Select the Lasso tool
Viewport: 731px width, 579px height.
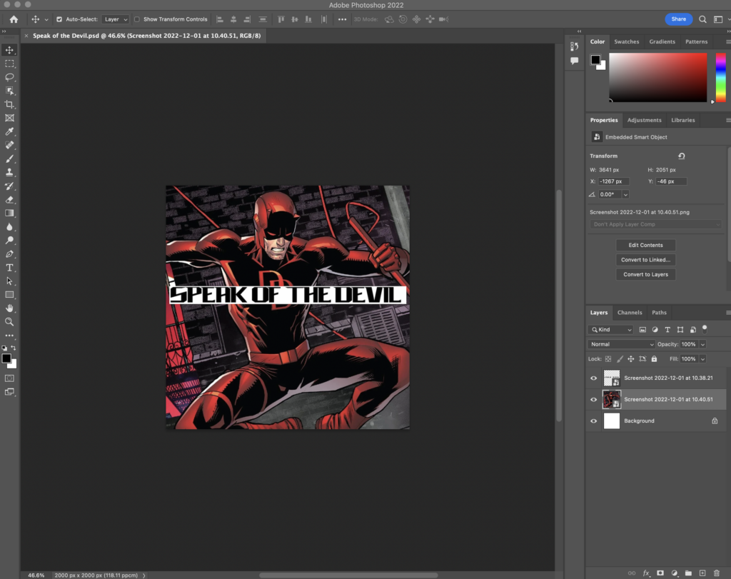coord(10,77)
